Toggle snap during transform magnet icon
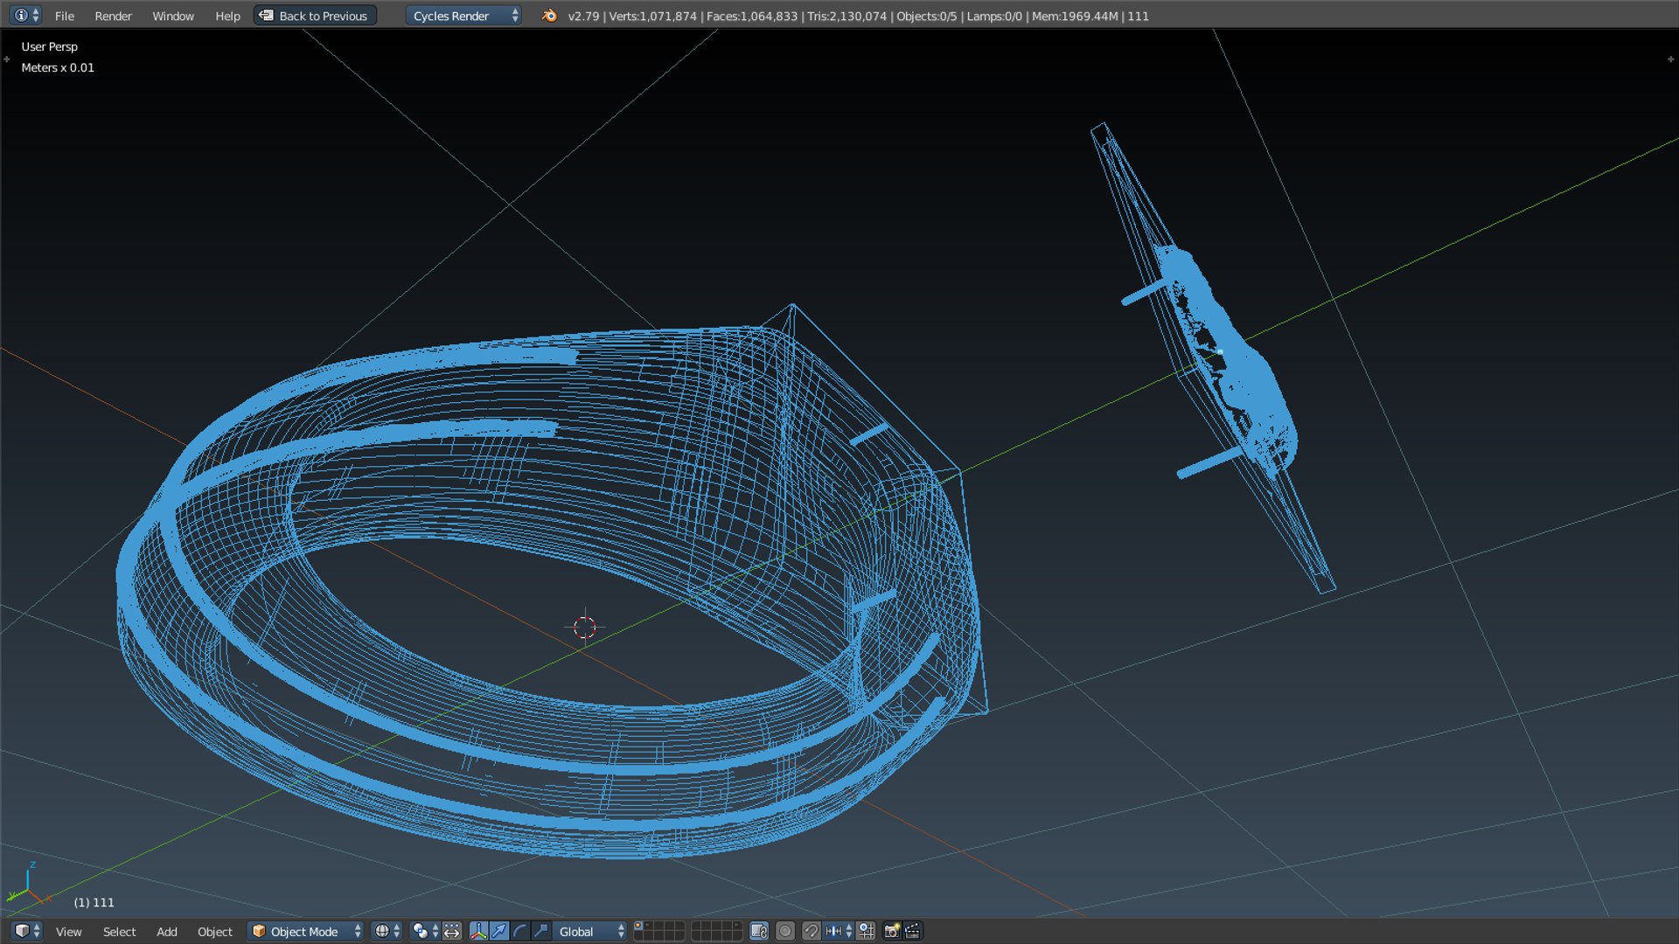 [x=812, y=931]
